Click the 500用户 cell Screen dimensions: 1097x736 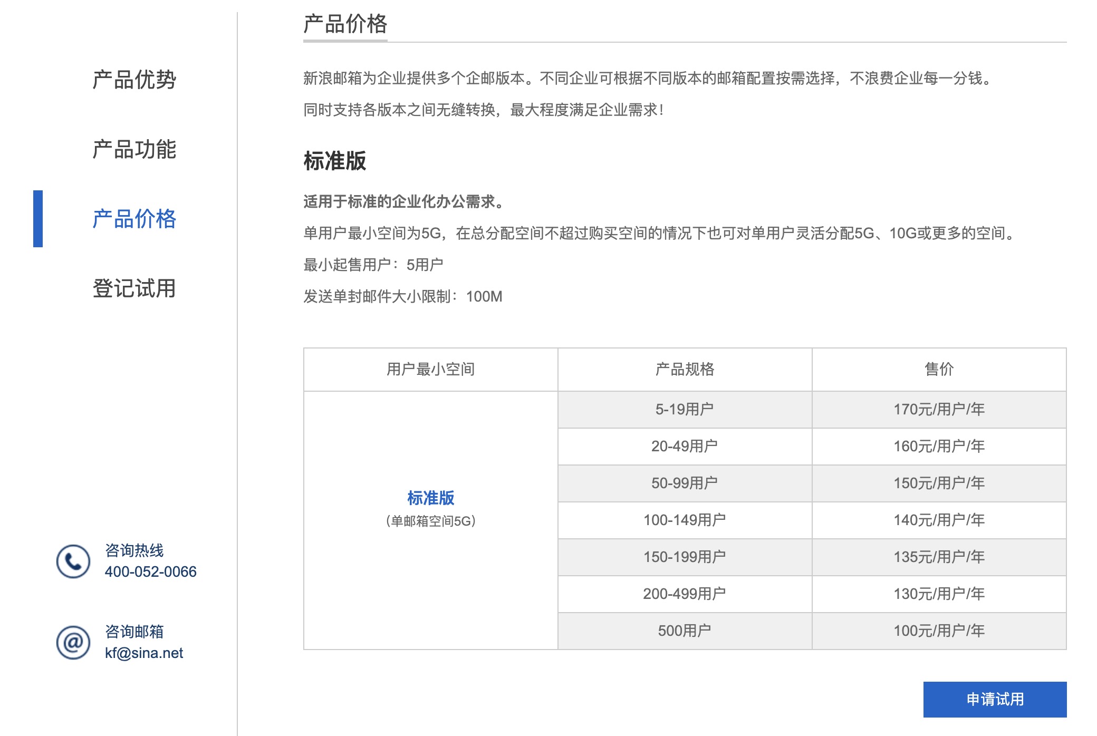[685, 631]
